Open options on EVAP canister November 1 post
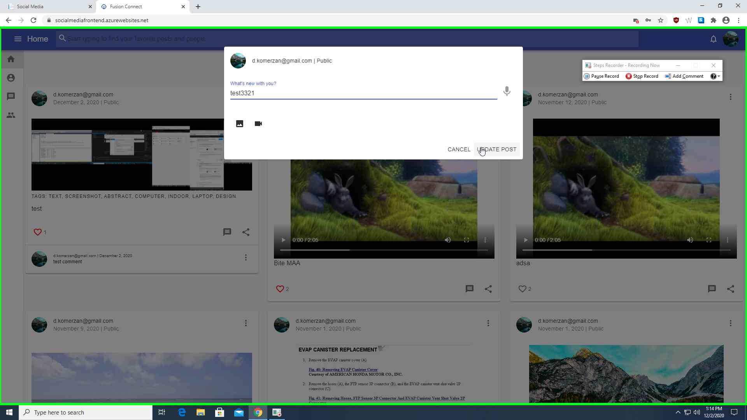 [x=488, y=323]
